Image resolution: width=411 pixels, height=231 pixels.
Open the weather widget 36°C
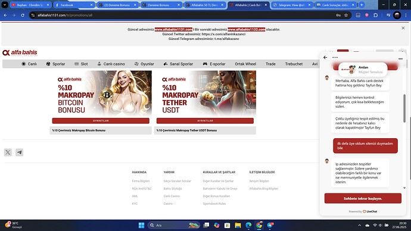[x=13, y=225]
